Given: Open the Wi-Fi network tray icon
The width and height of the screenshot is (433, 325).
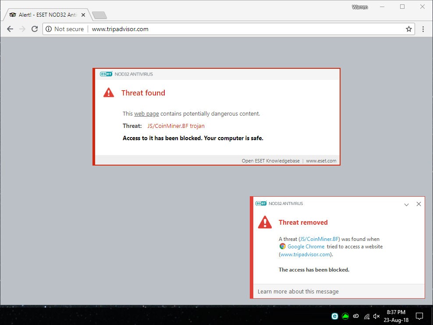Looking at the screenshot, I should pos(367,317).
